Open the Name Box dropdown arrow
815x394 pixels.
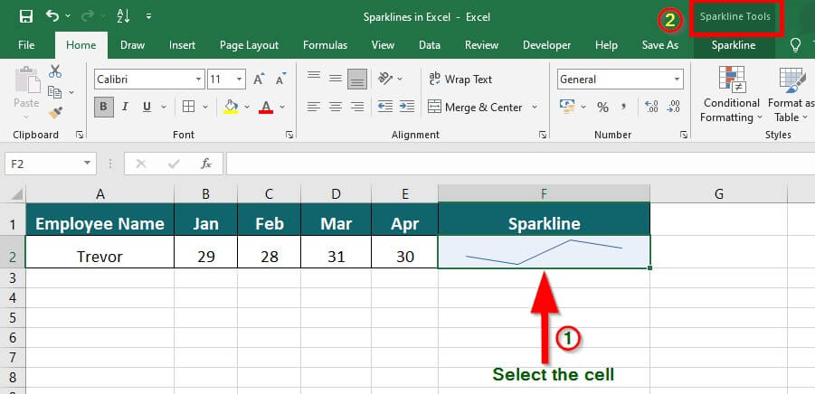coord(88,164)
